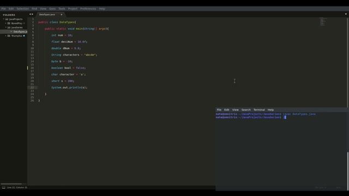The width and height of the screenshot is (349, 196).
Task: Expand the BoredProj folder
Action: coord(6,23)
